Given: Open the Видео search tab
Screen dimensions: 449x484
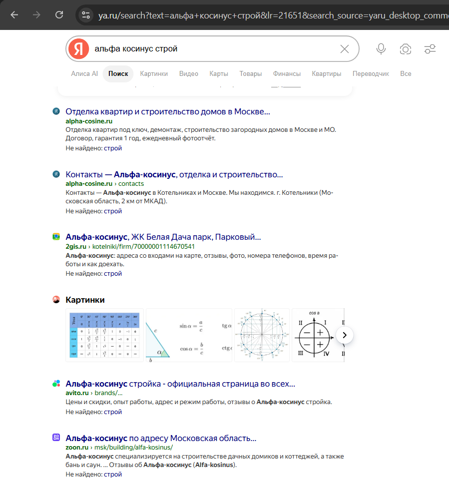Looking at the screenshot, I should click(x=189, y=74).
